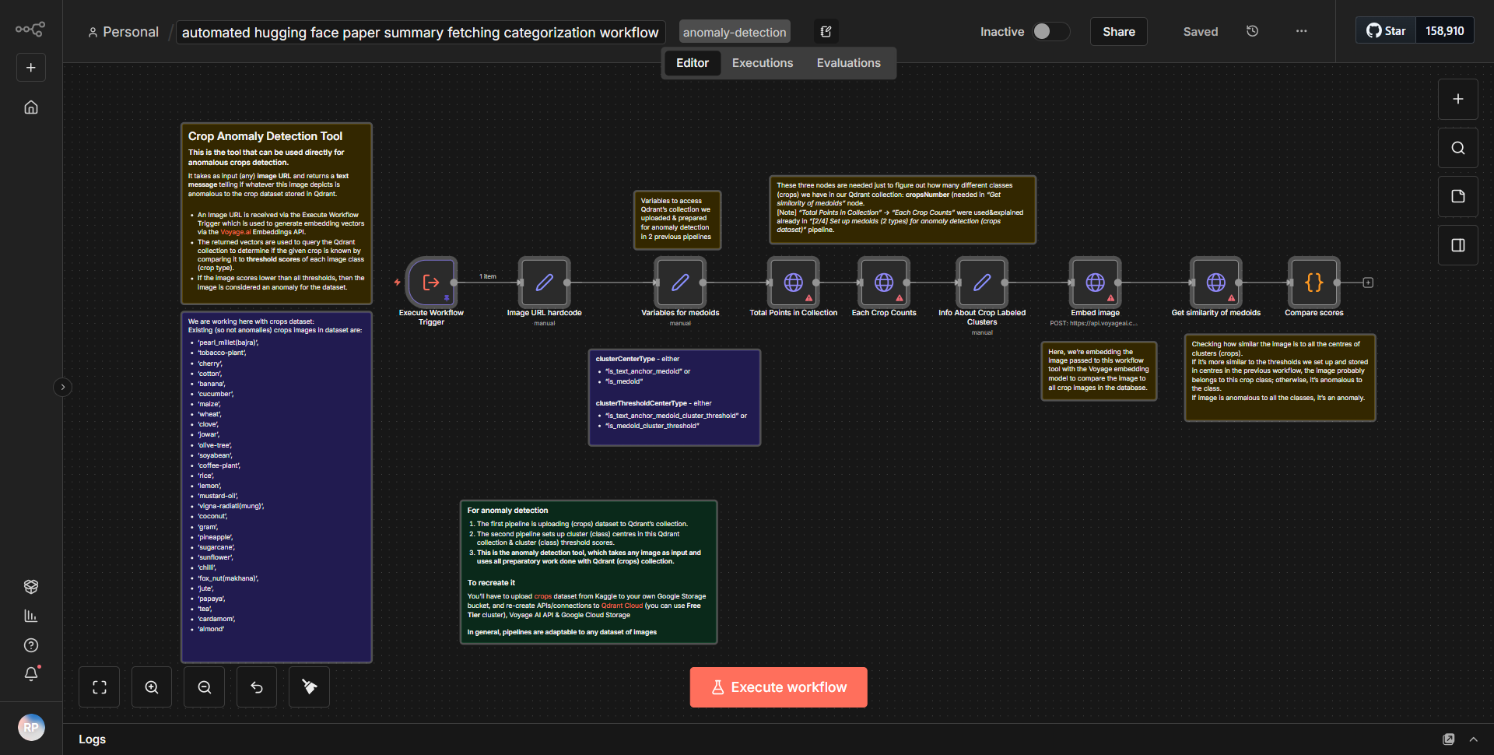Open Templates from the left sidebar
Viewport: 1494px width, 755px height.
point(30,586)
